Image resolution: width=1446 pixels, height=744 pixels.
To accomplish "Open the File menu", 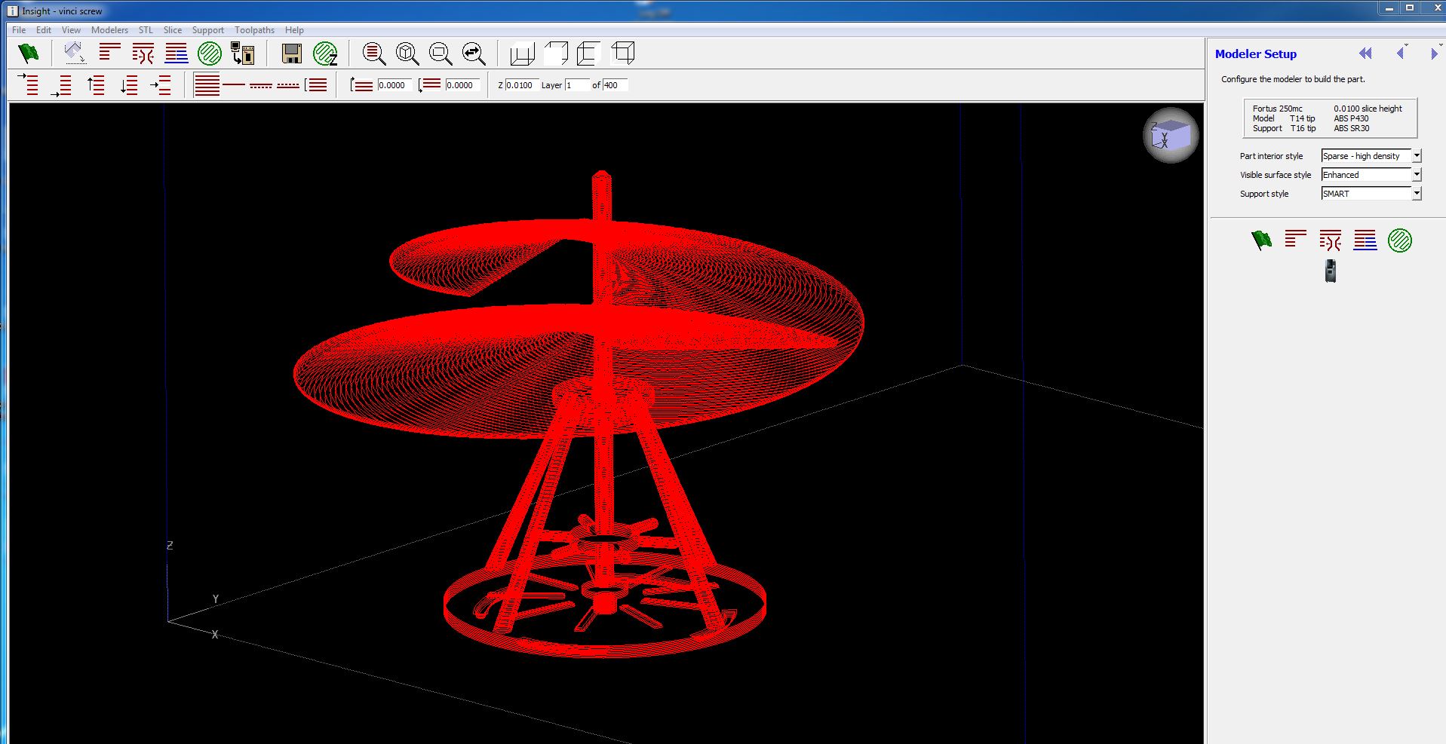I will point(19,30).
